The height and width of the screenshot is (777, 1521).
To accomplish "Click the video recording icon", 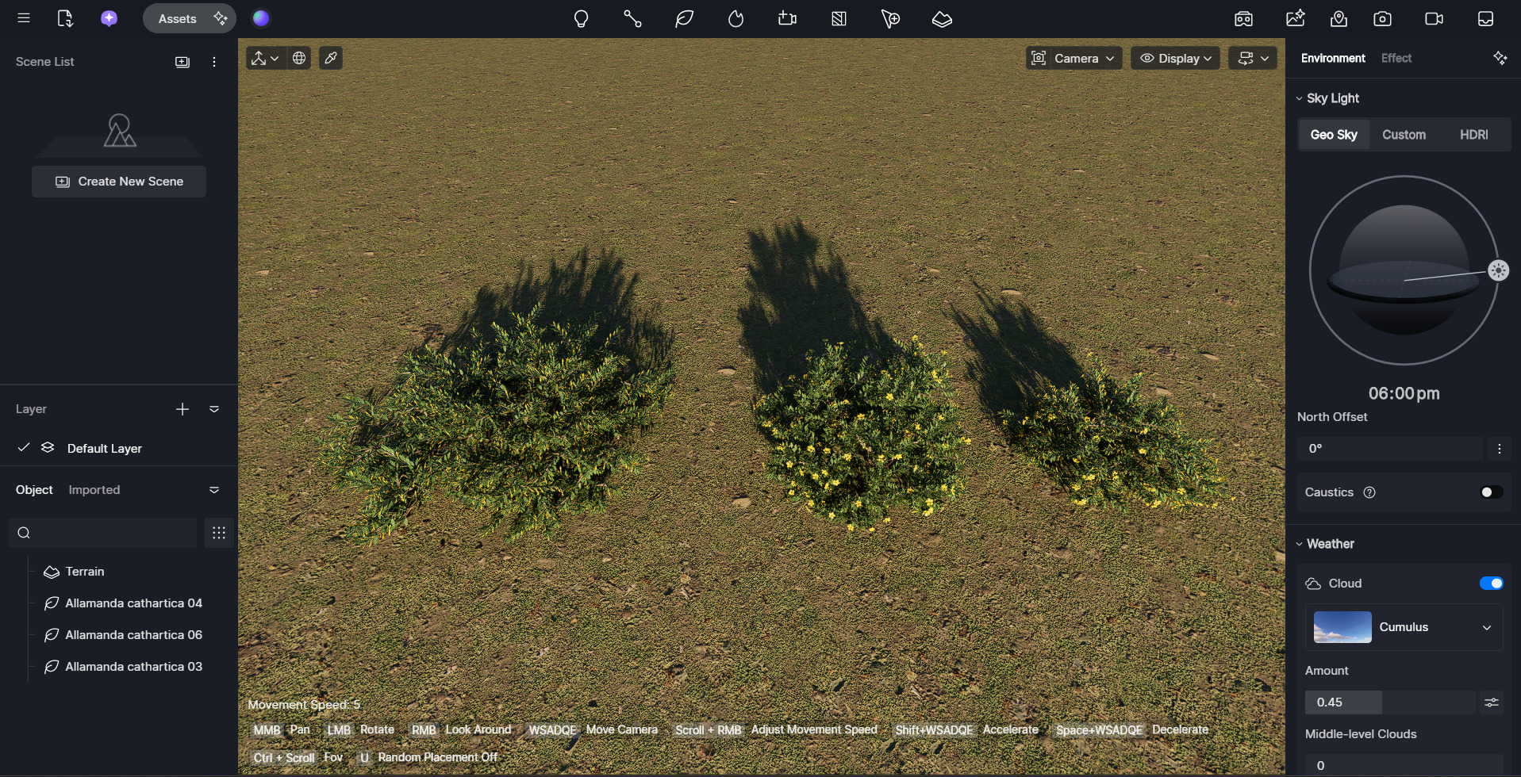I will click(1434, 19).
